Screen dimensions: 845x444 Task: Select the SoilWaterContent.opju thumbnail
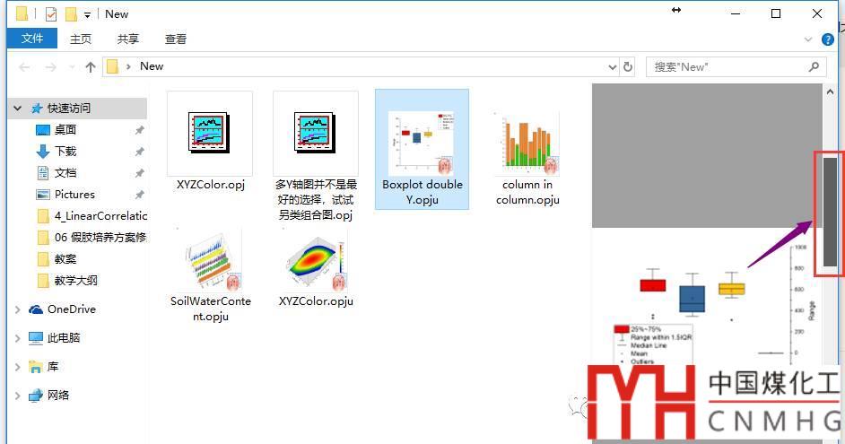(209, 261)
